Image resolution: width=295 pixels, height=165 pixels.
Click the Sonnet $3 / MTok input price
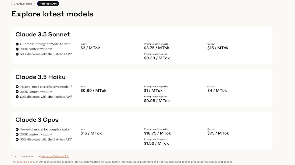coord(90,48)
